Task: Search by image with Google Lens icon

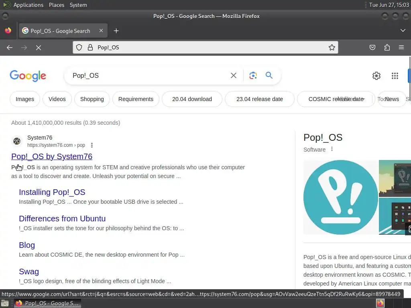Action: point(253,75)
